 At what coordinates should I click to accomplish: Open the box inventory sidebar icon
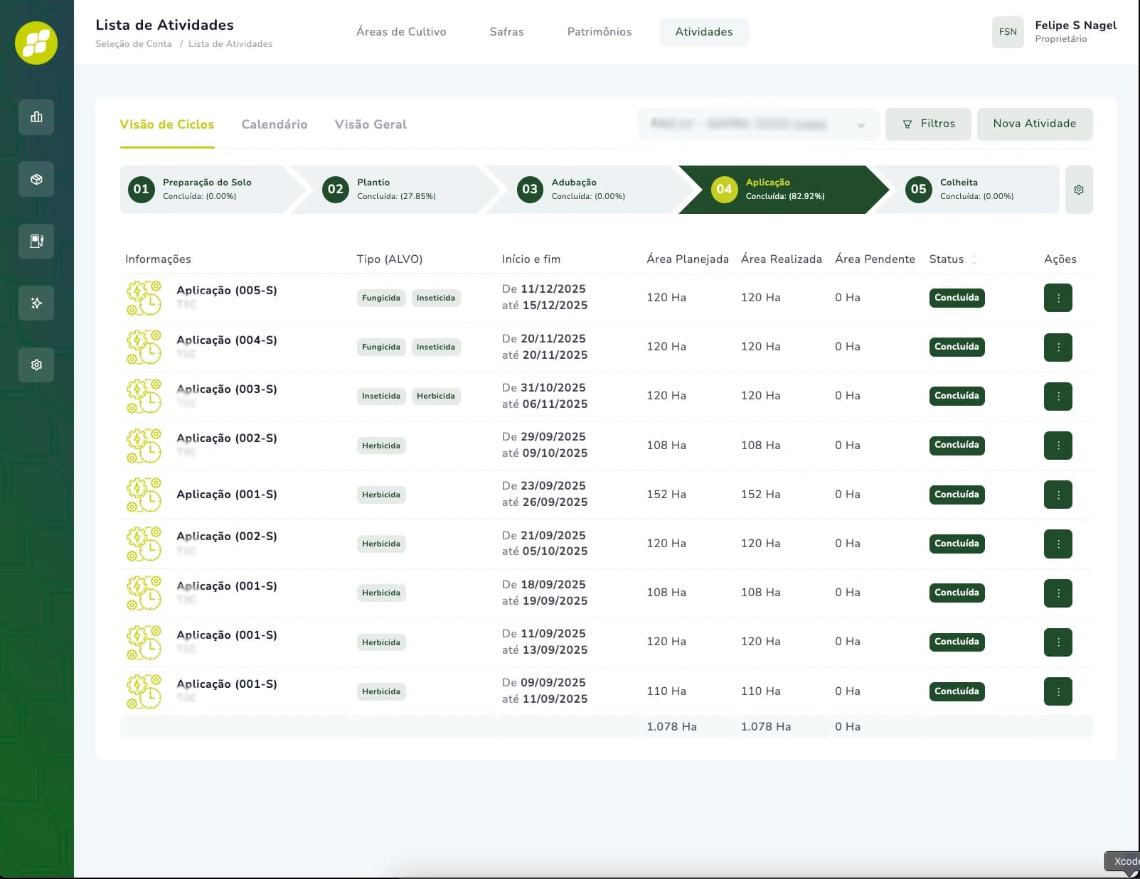click(x=36, y=180)
